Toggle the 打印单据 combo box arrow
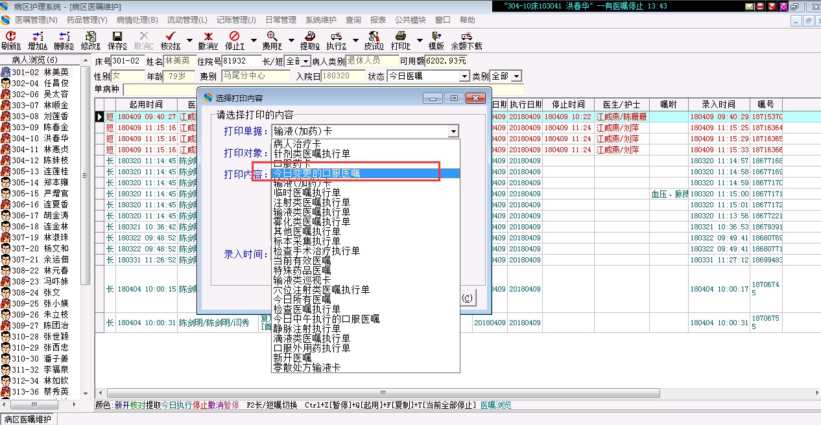 [x=453, y=132]
